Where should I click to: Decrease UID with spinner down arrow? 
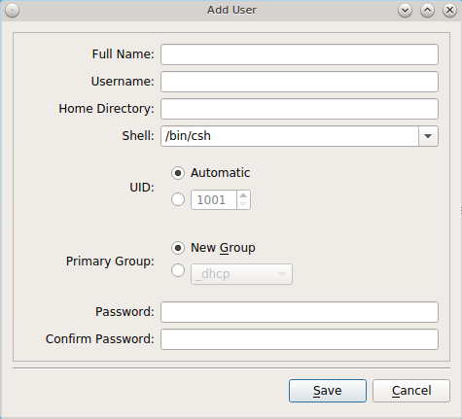pyautogui.click(x=243, y=204)
